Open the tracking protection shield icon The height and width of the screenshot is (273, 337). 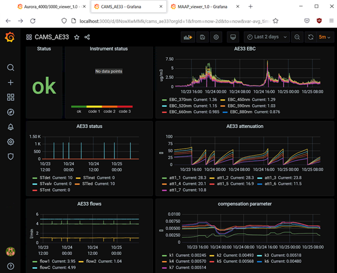point(64,21)
